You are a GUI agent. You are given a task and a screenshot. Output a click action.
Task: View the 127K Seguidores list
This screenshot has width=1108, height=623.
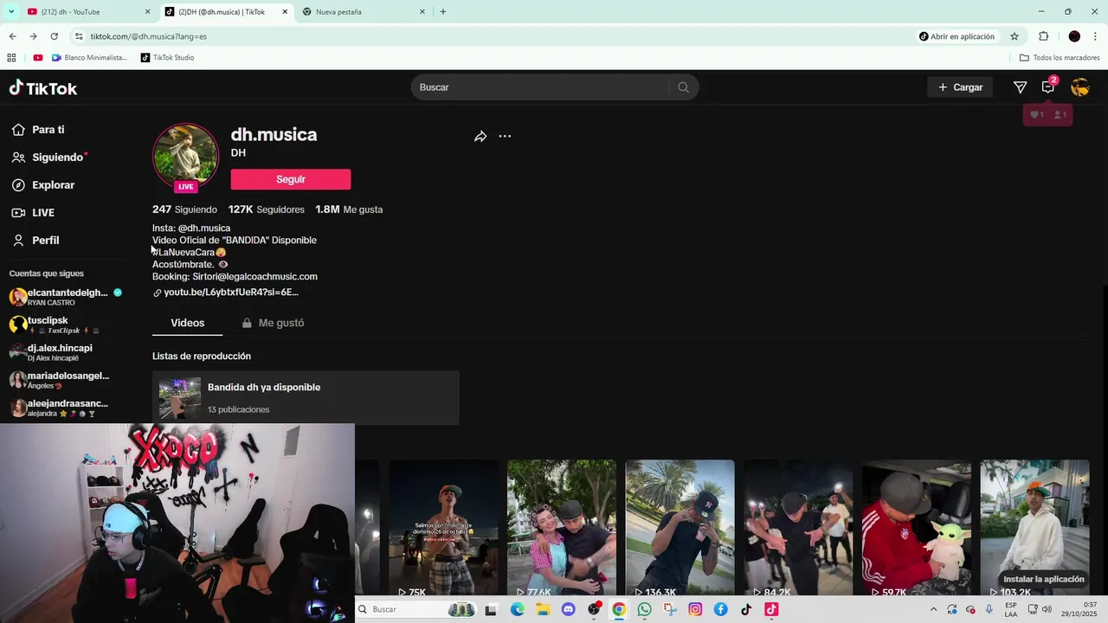pos(267,209)
